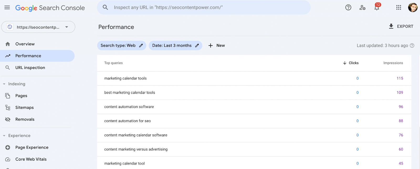Focus the Inspect any URL search field
Screen dimensions: 420x169
pos(204,7)
